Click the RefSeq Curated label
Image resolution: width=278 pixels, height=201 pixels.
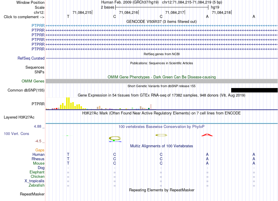pos(31,58)
